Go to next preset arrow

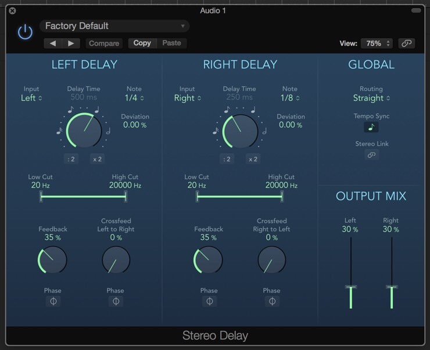tap(71, 44)
